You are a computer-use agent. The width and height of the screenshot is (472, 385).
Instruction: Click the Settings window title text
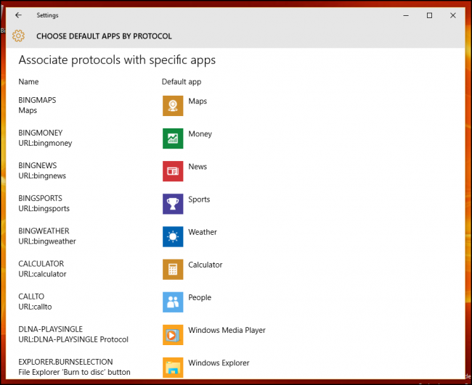click(x=47, y=15)
